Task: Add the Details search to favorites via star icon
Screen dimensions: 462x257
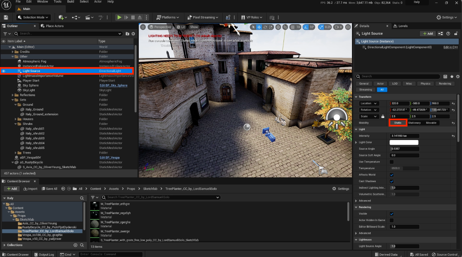Action: point(452,76)
